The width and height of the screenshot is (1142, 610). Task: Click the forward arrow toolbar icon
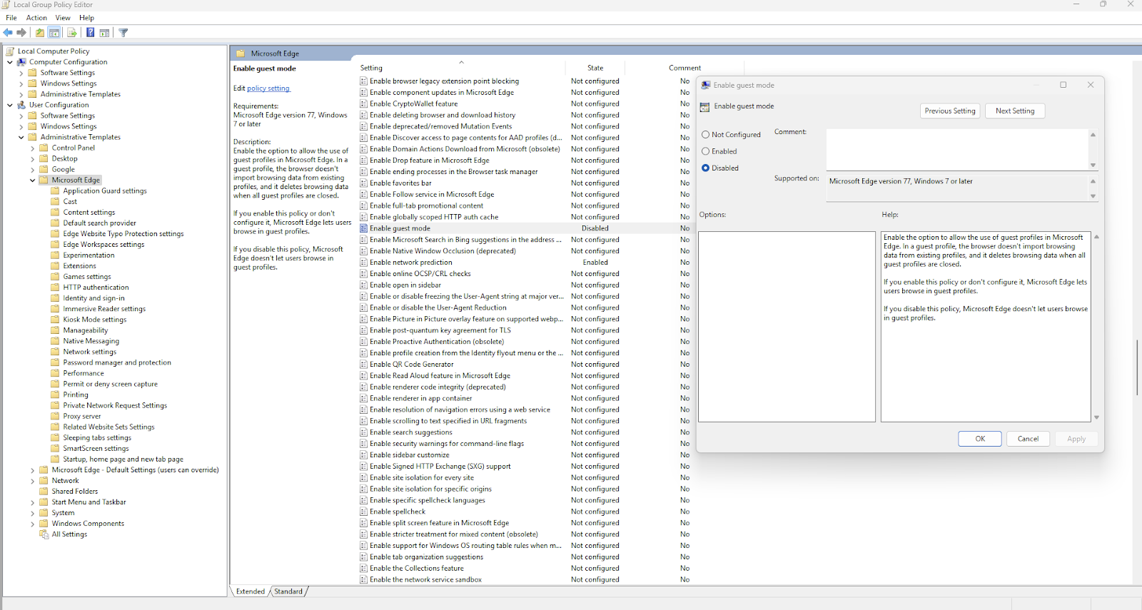point(21,32)
